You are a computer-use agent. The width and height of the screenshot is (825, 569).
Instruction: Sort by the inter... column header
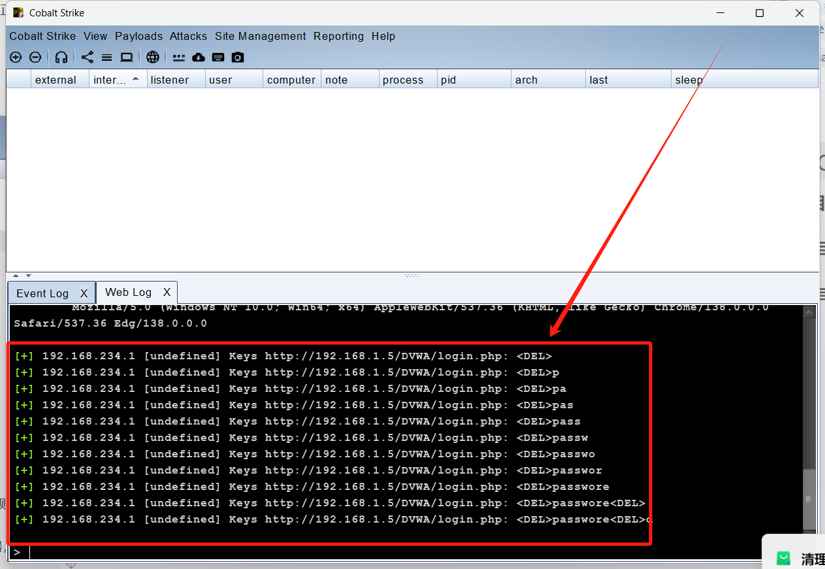tap(118, 80)
